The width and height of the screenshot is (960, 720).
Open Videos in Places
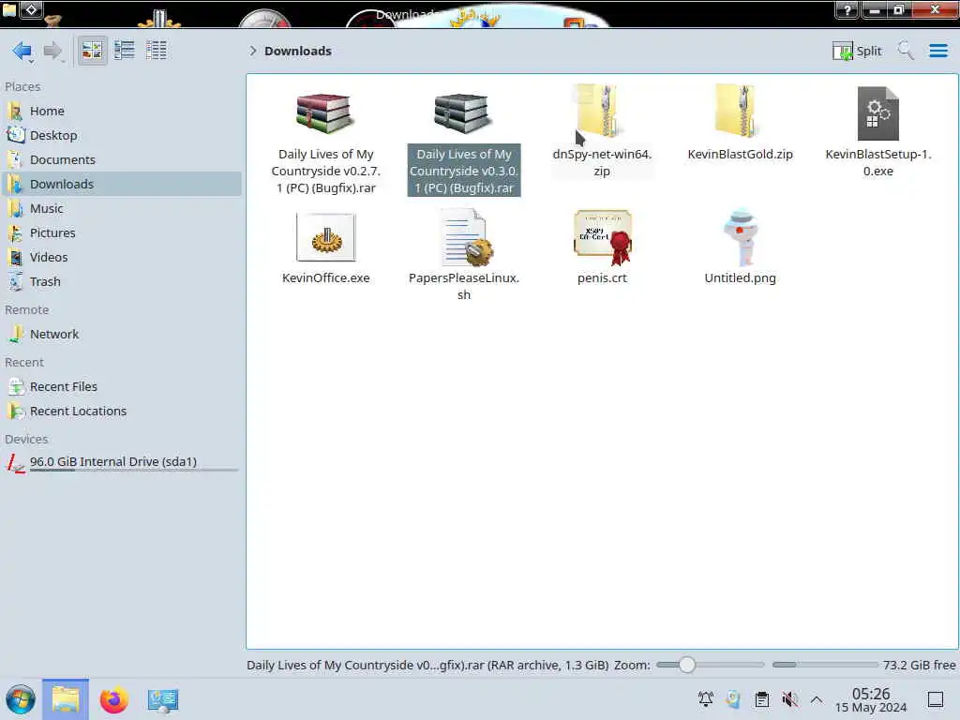(122, 258)
